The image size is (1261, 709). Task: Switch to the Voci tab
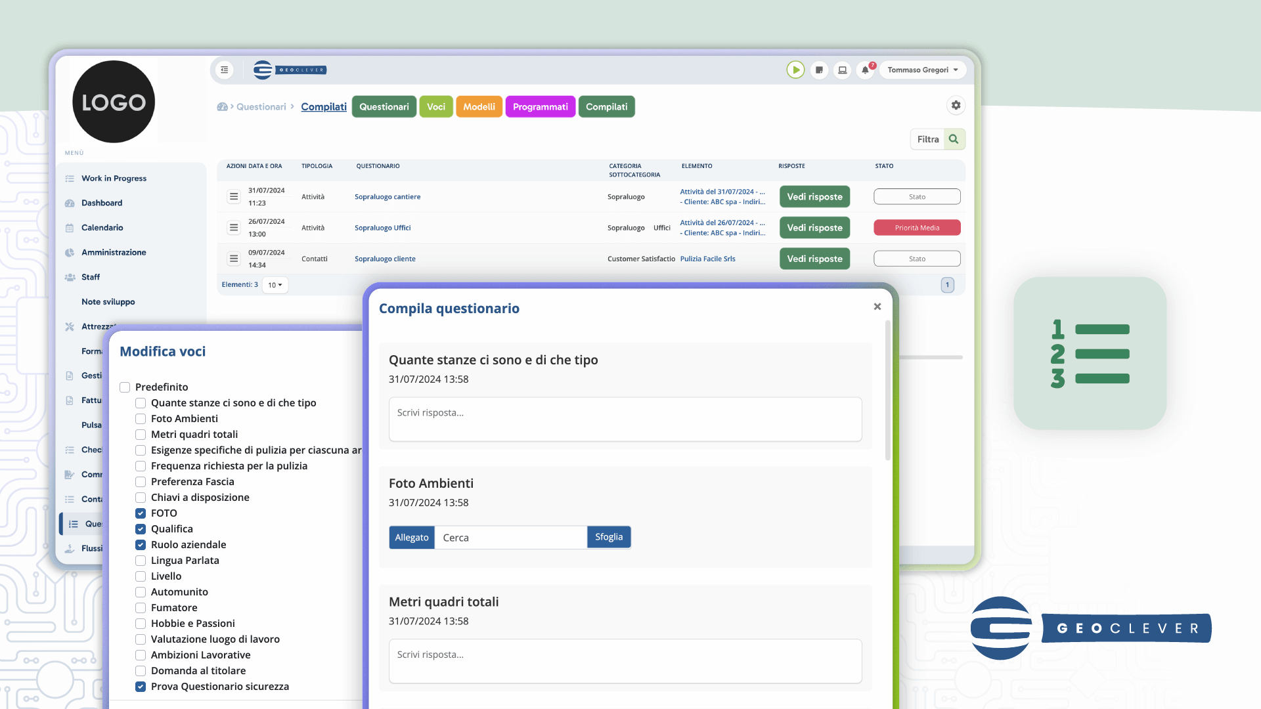pyautogui.click(x=436, y=106)
